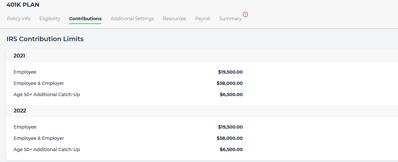Select the 2021 Employee $19,500.00 amount
This screenshot has height=162, width=398.
pyautogui.click(x=230, y=72)
